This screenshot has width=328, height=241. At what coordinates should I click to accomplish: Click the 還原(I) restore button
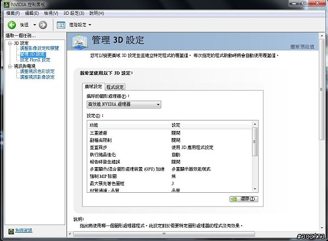244,199
